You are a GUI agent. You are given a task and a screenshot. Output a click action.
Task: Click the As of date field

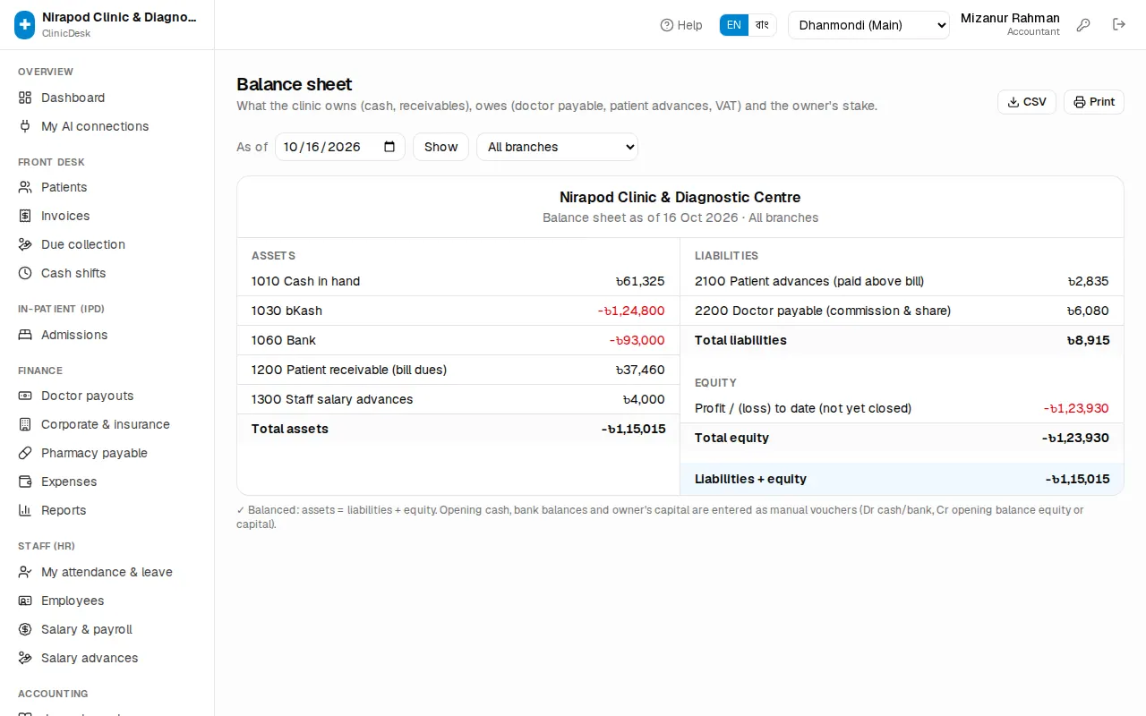pyautogui.click(x=340, y=147)
